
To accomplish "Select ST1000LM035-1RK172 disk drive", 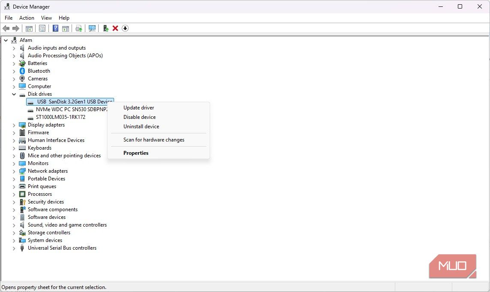I will [60, 117].
